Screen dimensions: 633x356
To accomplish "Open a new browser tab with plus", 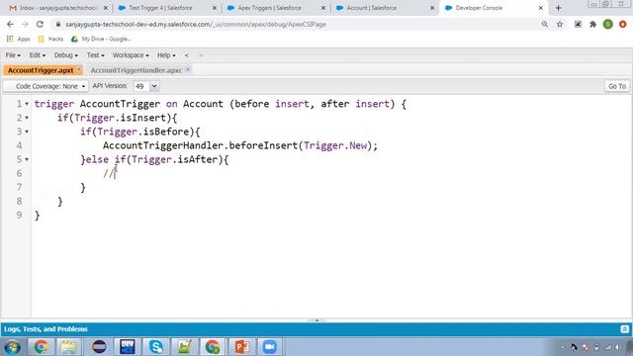I will pyautogui.click(x=558, y=8).
